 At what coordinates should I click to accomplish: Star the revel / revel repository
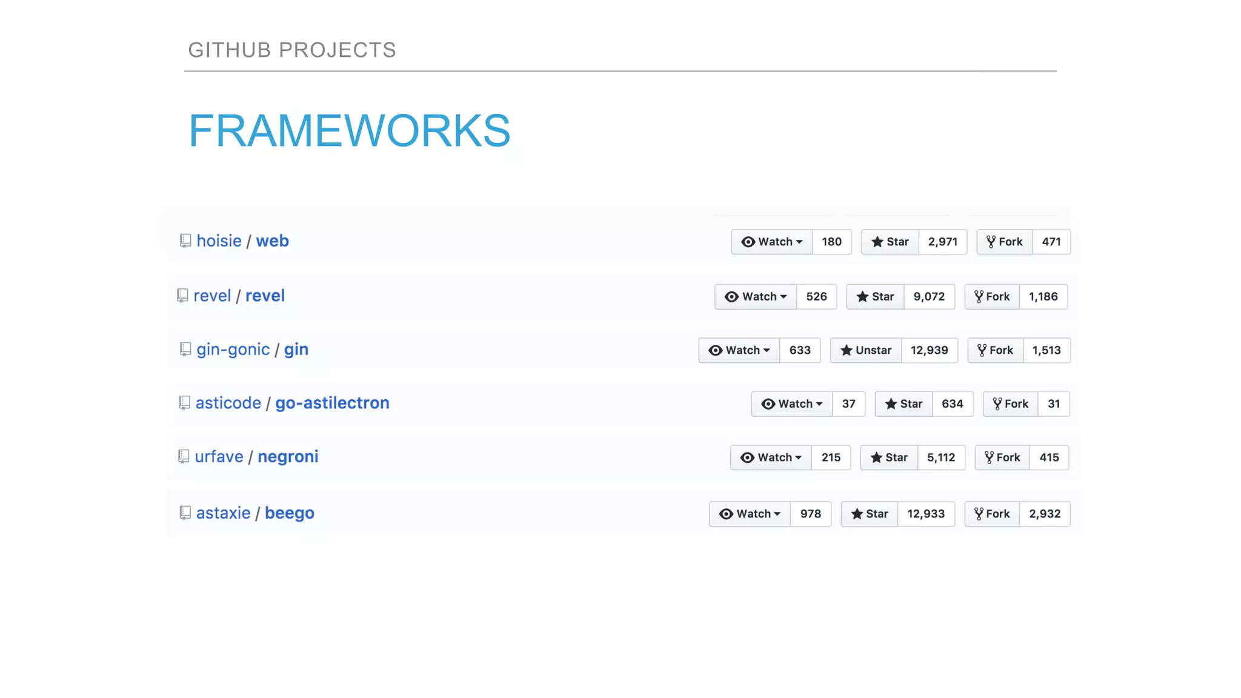click(875, 297)
